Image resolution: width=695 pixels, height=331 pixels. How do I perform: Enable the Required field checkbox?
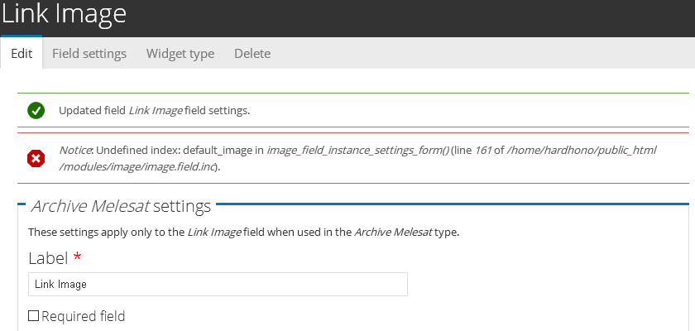point(34,315)
